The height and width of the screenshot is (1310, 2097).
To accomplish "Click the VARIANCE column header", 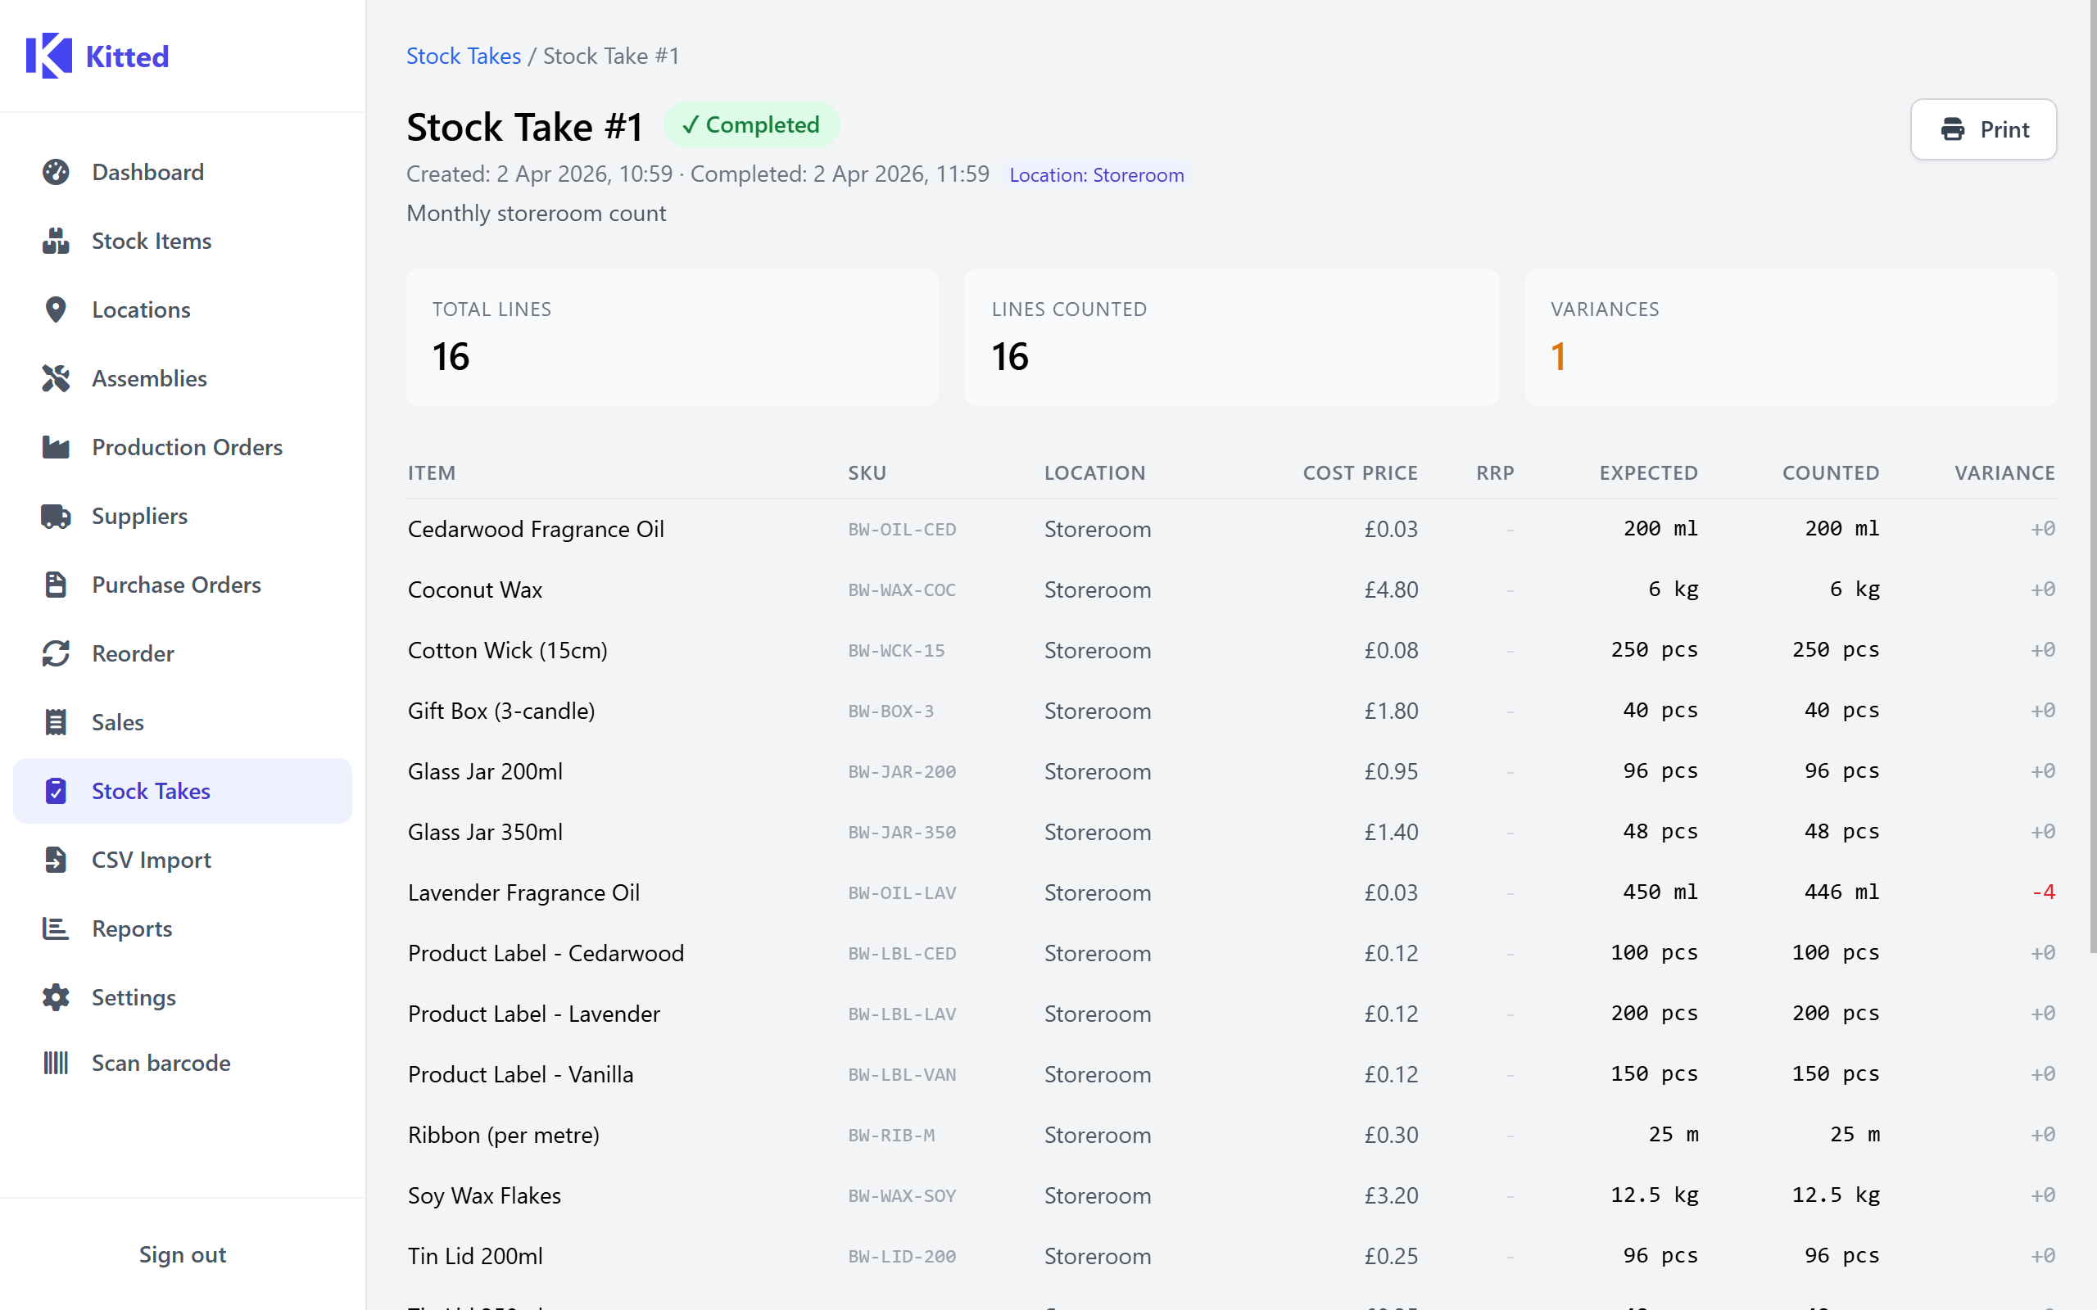I will [x=2004, y=473].
